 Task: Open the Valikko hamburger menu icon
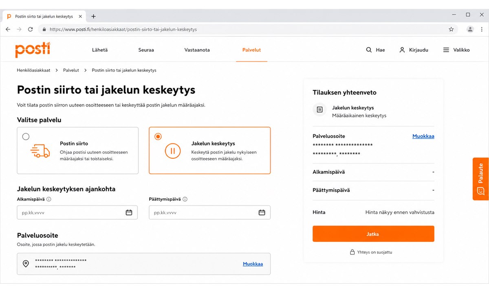click(x=446, y=50)
